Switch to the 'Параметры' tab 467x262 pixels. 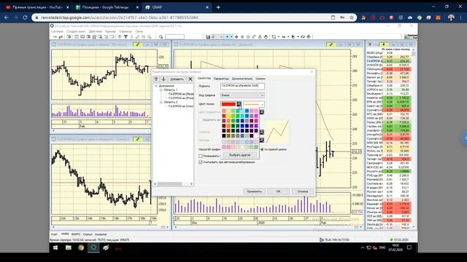click(x=221, y=79)
